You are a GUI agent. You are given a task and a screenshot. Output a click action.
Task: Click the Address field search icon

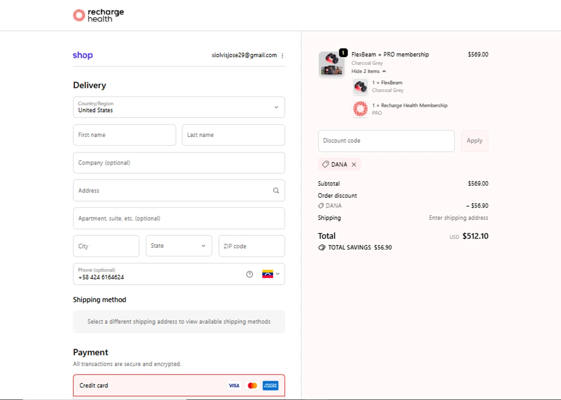tap(276, 190)
